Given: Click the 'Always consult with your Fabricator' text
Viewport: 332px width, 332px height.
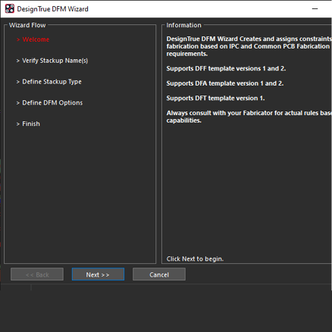Looking at the screenshot, I should coord(220,113).
